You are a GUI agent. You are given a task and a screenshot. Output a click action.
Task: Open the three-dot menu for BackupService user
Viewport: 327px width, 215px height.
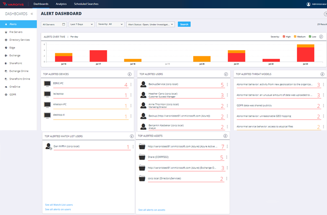pyautogui.click(x=227, y=84)
